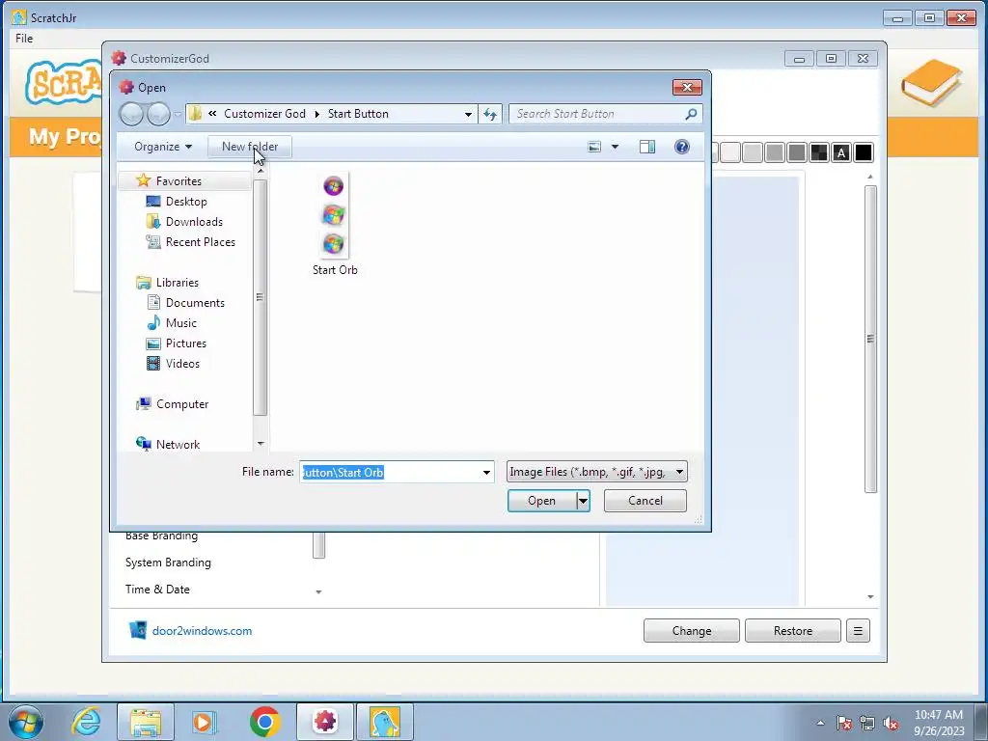The width and height of the screenshot is (988, 741).
Task: Open the Organize menu
Action: (162, 147)
